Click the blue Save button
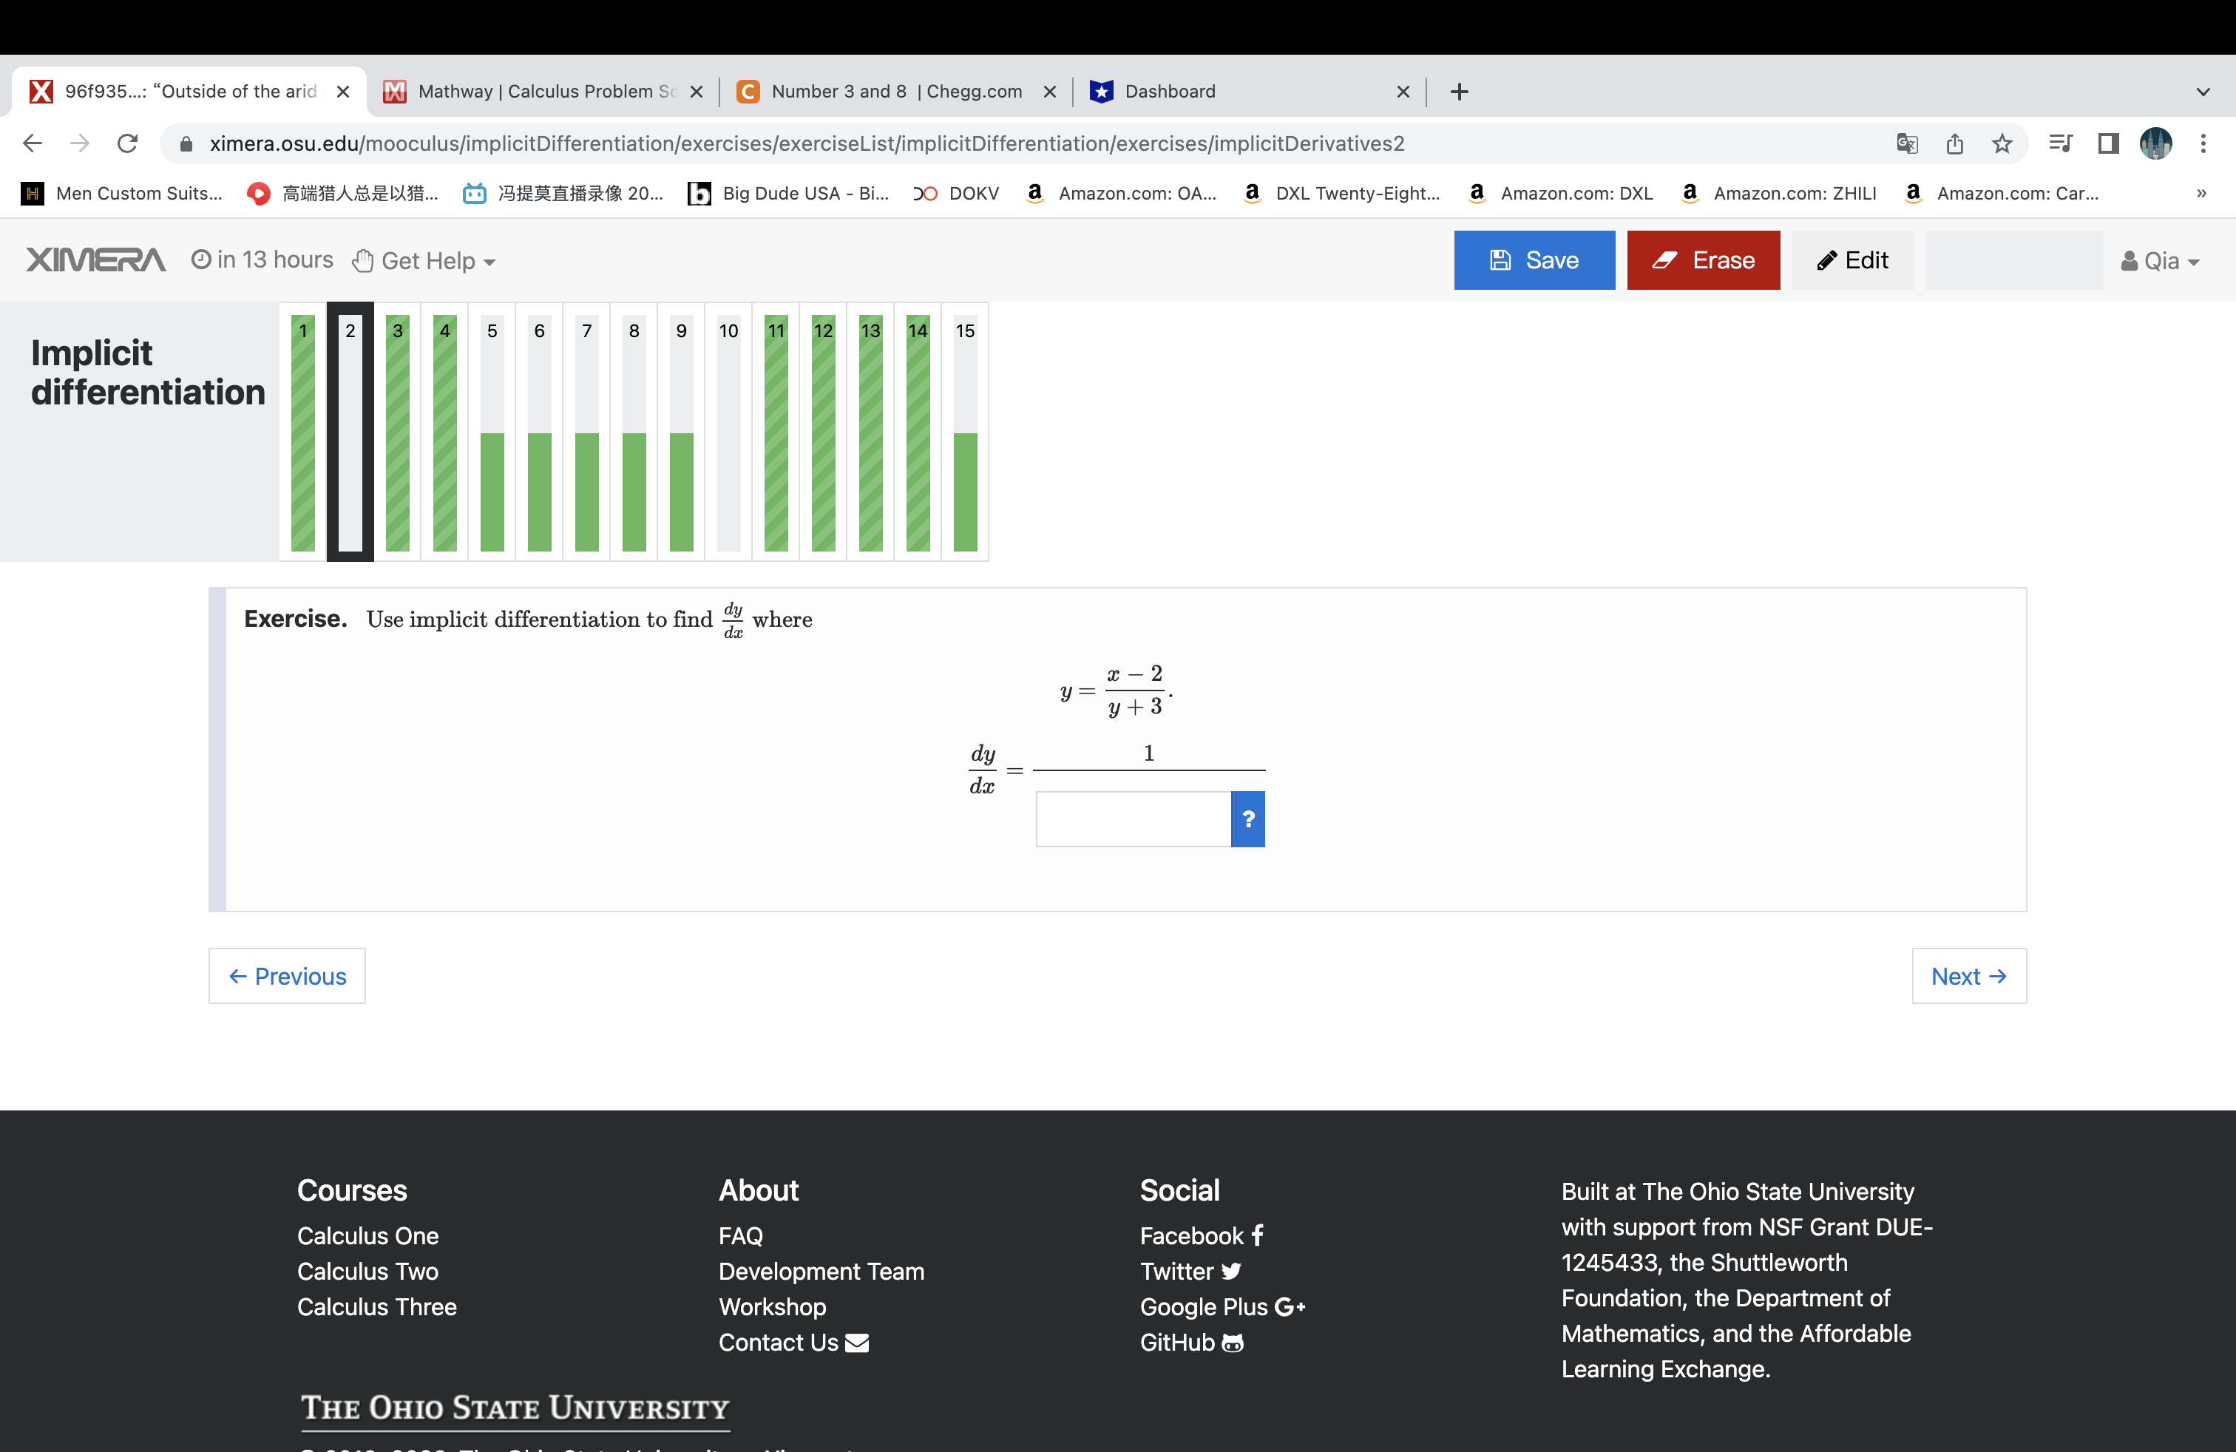This screenshot has width=2236, height=1452. (x=1534, y=260)
